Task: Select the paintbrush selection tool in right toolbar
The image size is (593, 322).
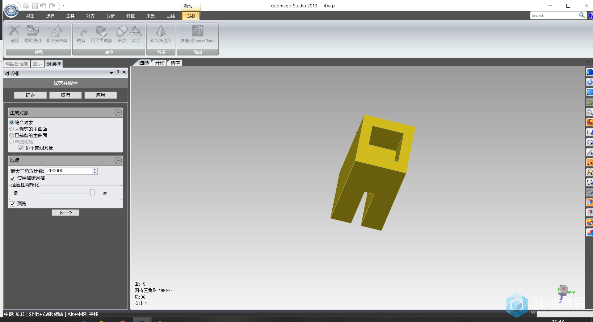Action: click(x=590, y=162)
